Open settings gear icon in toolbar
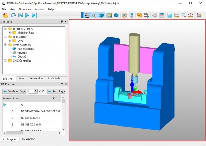The width and height of the screenshot is (206, 146). tap(155, 15)
